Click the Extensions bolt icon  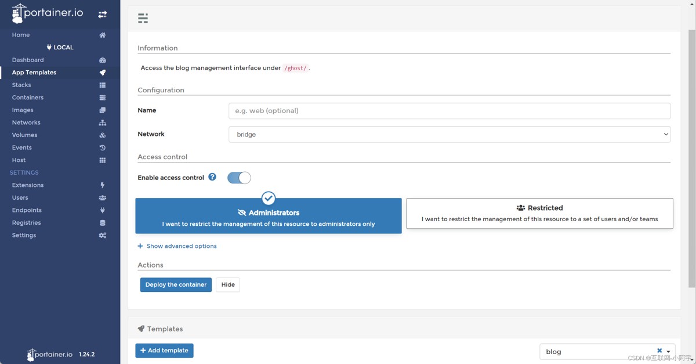coord(103,185)
